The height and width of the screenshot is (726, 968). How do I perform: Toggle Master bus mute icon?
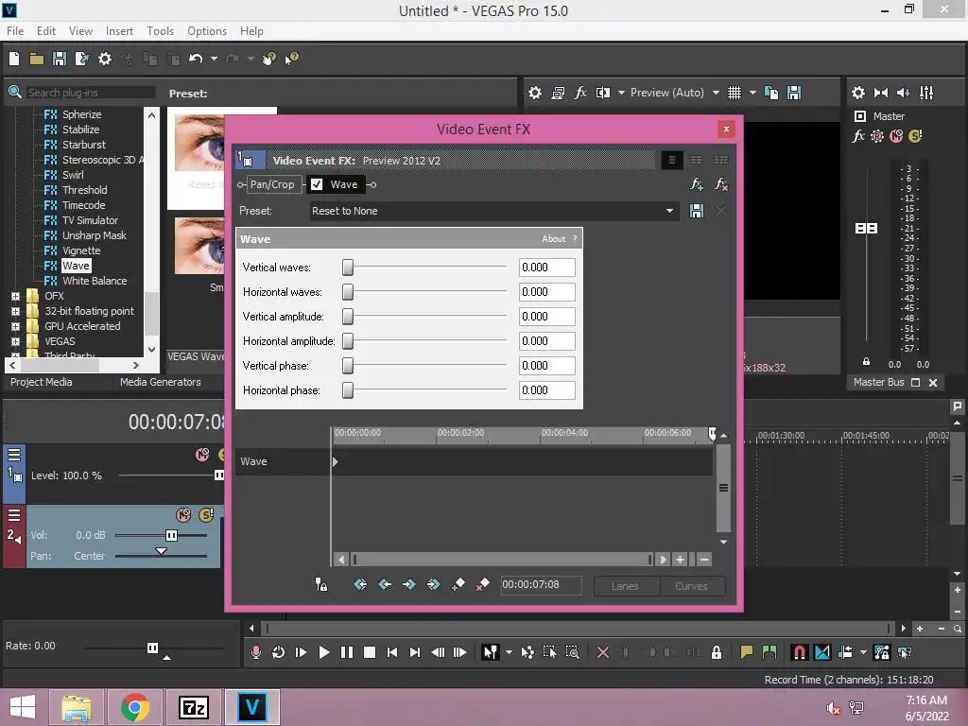point(896,136)
